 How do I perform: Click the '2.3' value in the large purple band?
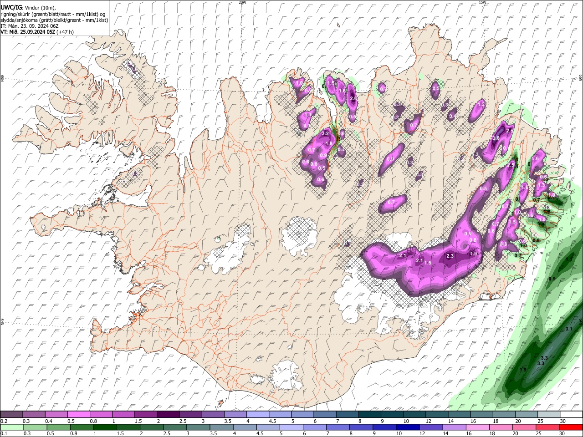pos(450,256)
